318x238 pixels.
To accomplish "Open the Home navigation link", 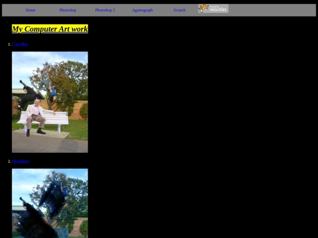I will 31,10.
